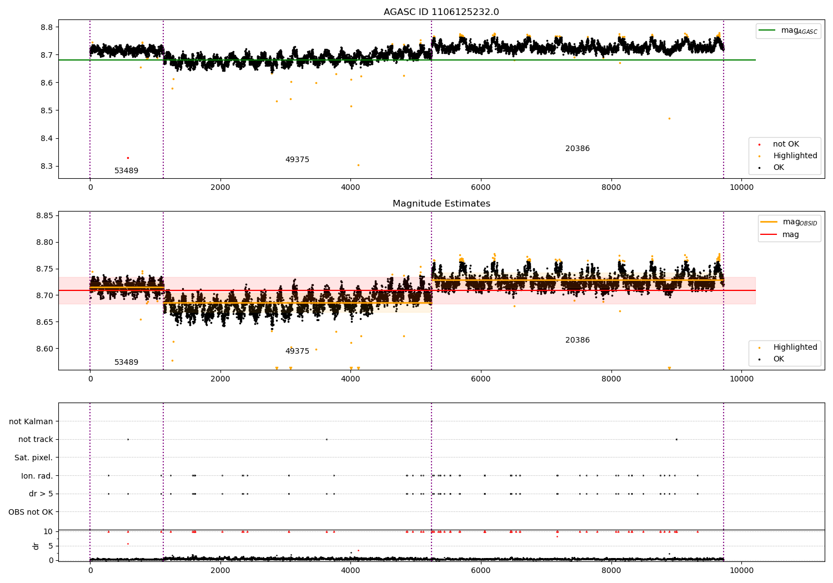Screen dimensions: 833x583
Task: Click the 'not track' marker near x=9000
Action: click(x=676, y=439)
